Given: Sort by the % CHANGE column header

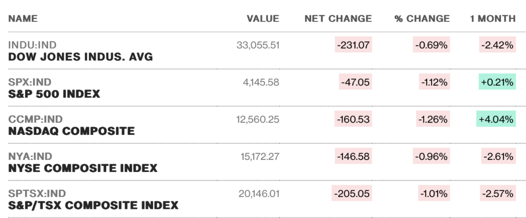Looking at the screenshot, I should point(422,18).
